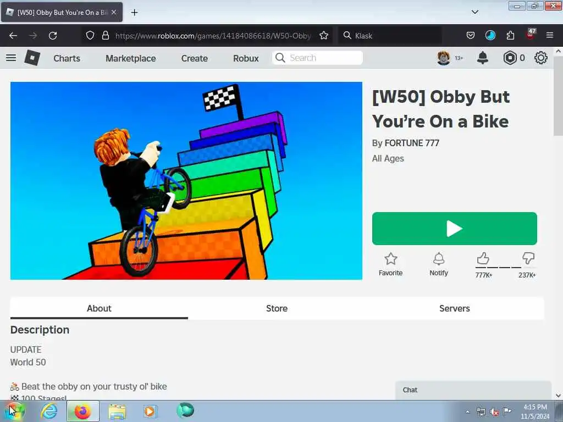Viewport: 563px width, 422px height.
Task: Show hidden system tray icons
Action: pyautogui.click(x=467, y=412)
